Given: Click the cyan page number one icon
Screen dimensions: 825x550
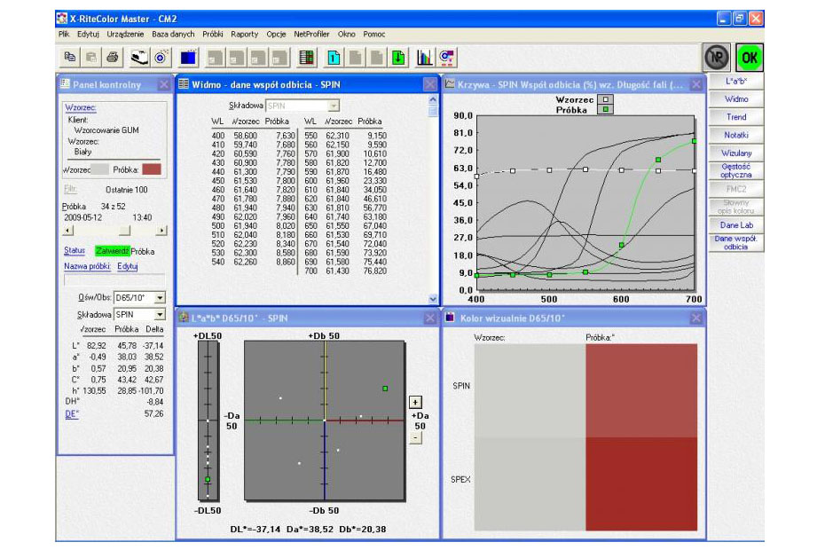Looking at the screenshot, I should [x=334, y=57].
